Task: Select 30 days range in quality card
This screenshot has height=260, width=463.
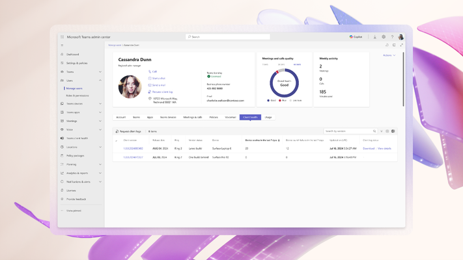Action: pyautogui.click(x=281, y=64)
